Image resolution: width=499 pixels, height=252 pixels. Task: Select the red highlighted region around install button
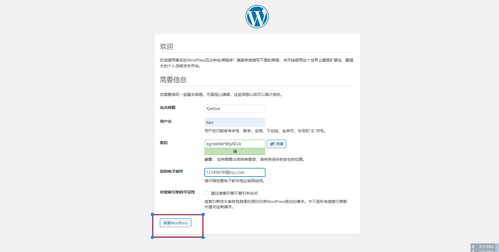[x=178, y=226]
